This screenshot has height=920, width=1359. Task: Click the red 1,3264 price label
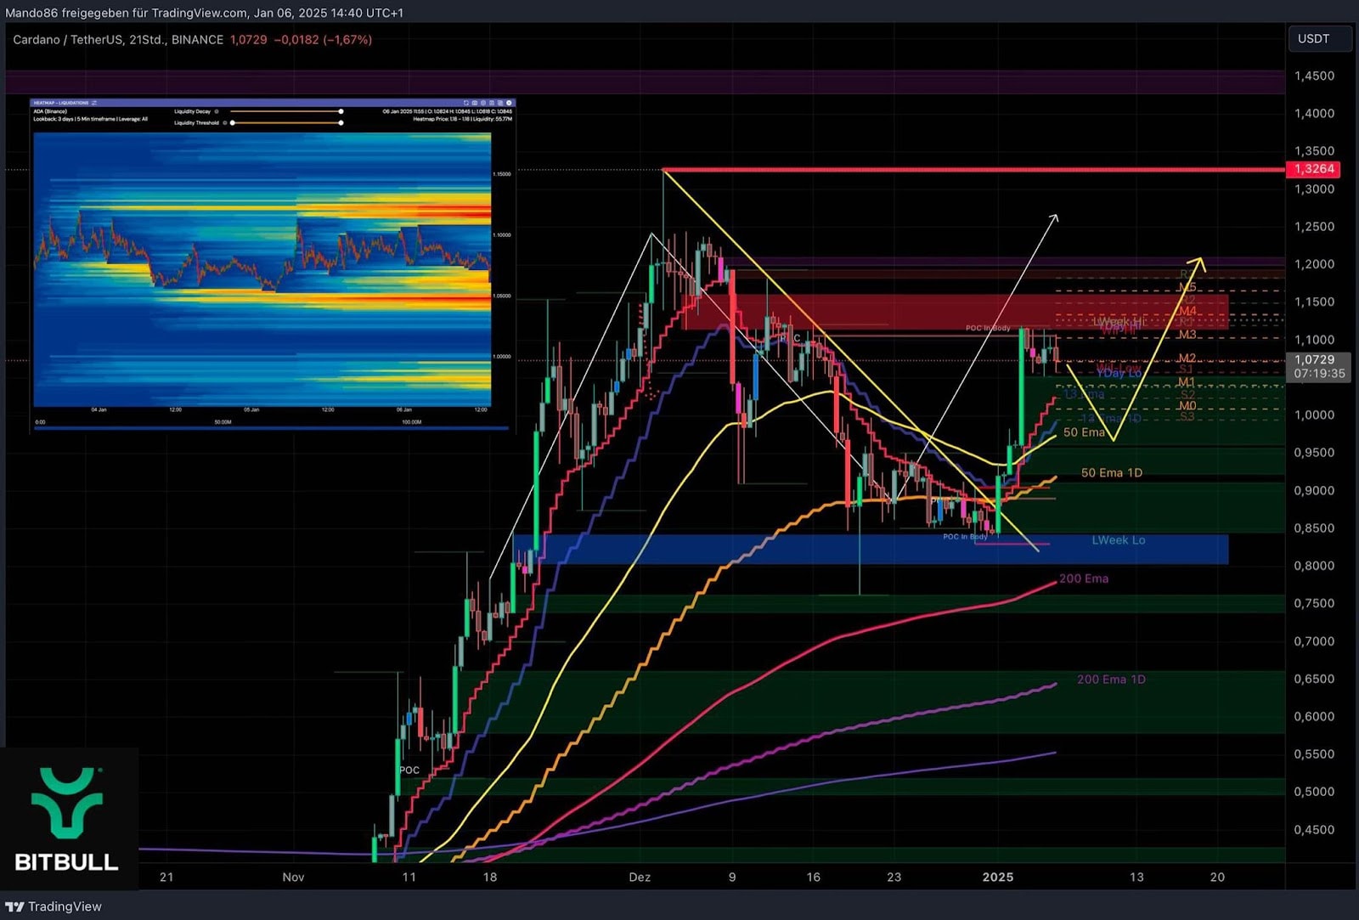tap(1315, 169)
